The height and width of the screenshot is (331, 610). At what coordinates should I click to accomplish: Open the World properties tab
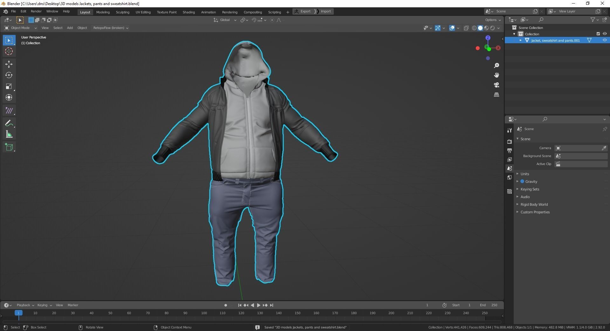click(x=510, y=177)
